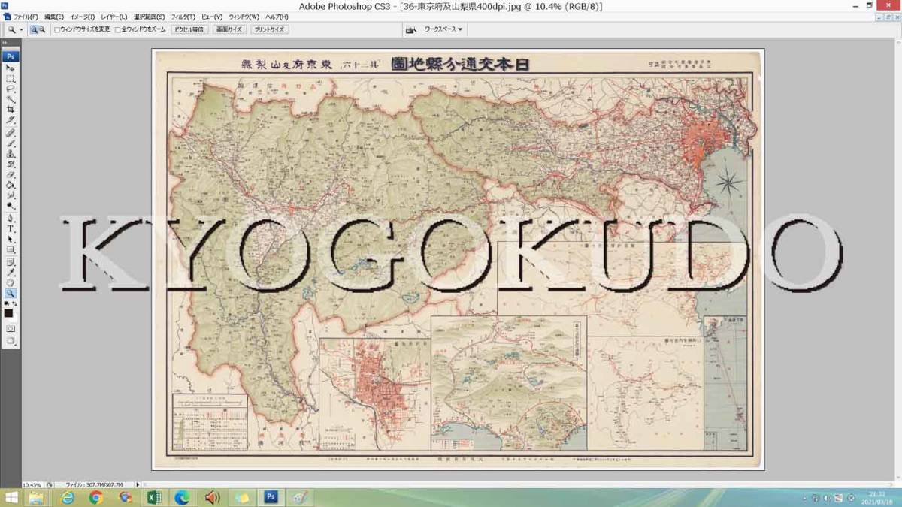Select the Blur tool
The image size is (902, 507).
point(11,195)
